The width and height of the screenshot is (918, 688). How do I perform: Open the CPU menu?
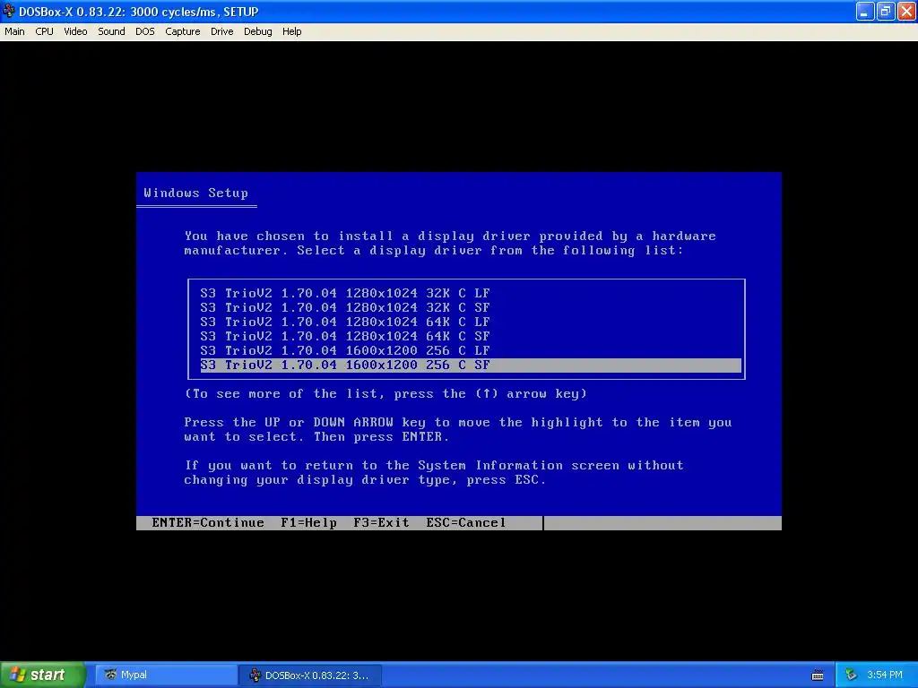coord(44,31)
